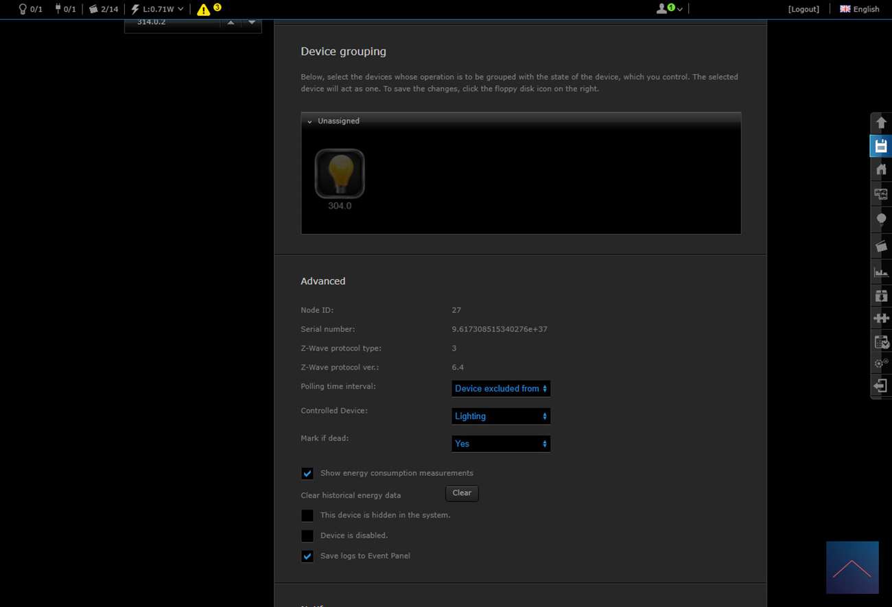
Task: Enable the Device is disabled checkbox
Action: (307, 536)
